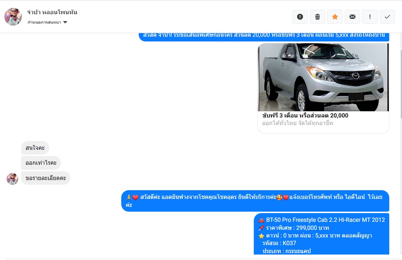Select the blue admin greeting message สวัสดีค่ะ
Image resolution: width=402 pixels, height=260 pixels.
255,201
